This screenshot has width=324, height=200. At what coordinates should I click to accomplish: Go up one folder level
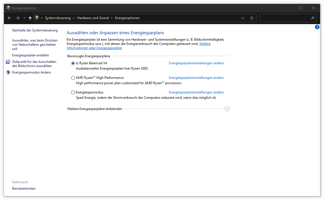point(30,18)
